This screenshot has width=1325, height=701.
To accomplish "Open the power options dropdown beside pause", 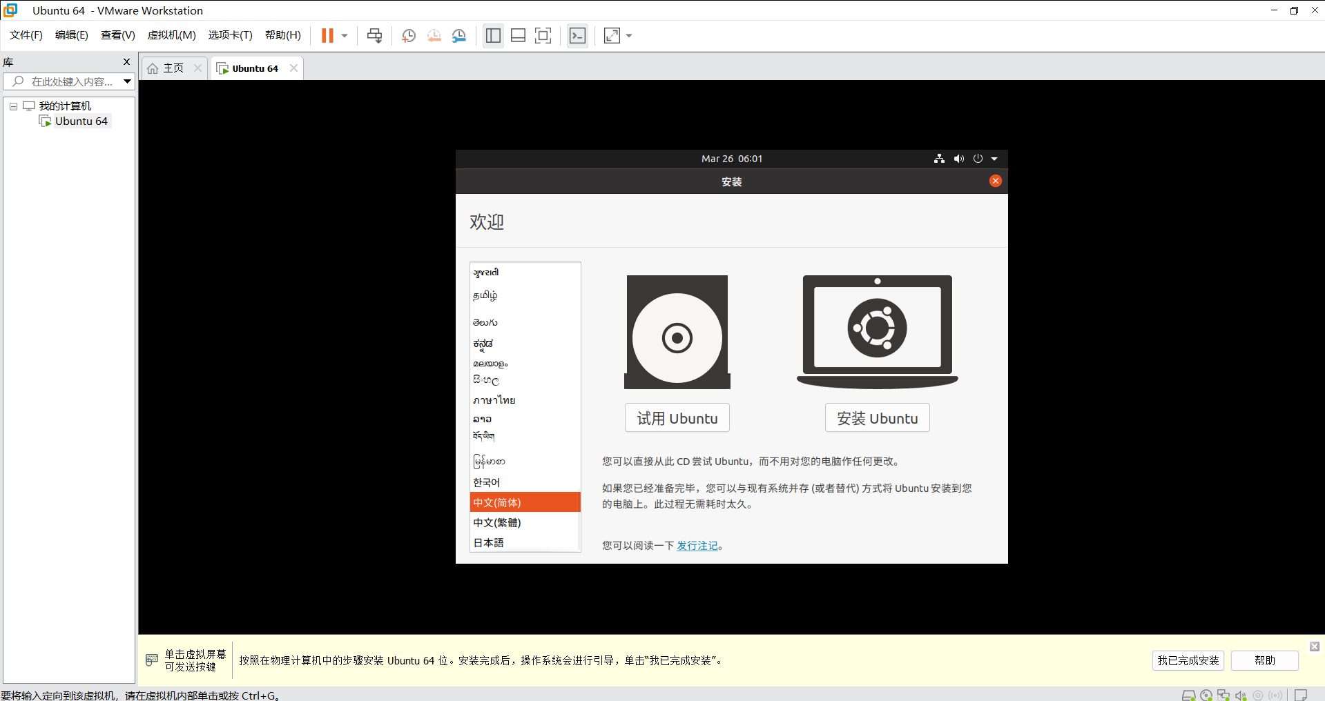I will coord(345,36).
